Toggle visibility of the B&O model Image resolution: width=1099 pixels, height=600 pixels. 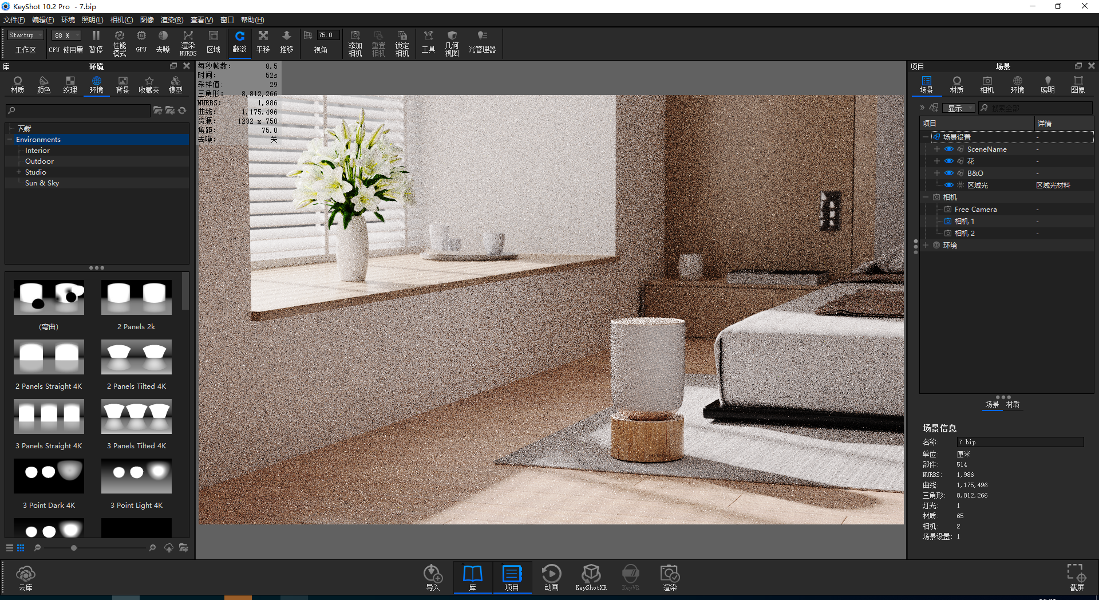948,173
